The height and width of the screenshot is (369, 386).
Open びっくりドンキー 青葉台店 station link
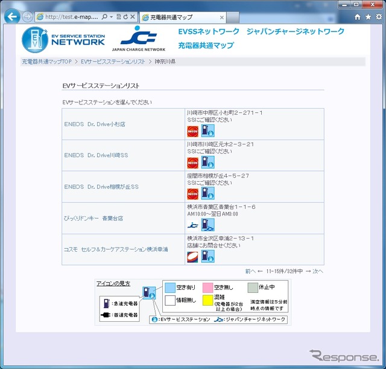[x=93, y=219]
